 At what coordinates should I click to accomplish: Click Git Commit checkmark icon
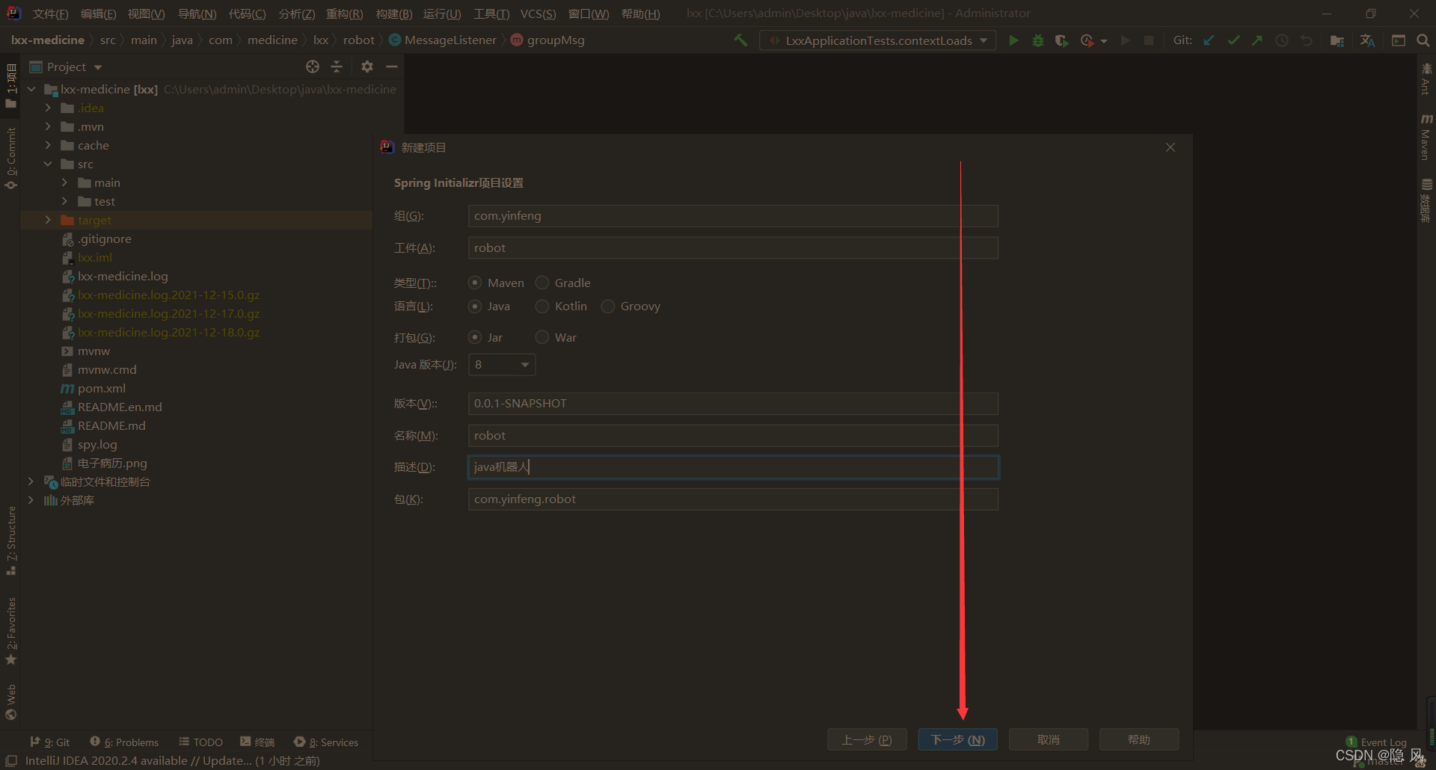pyautogui.click(x=1233, y=40)
